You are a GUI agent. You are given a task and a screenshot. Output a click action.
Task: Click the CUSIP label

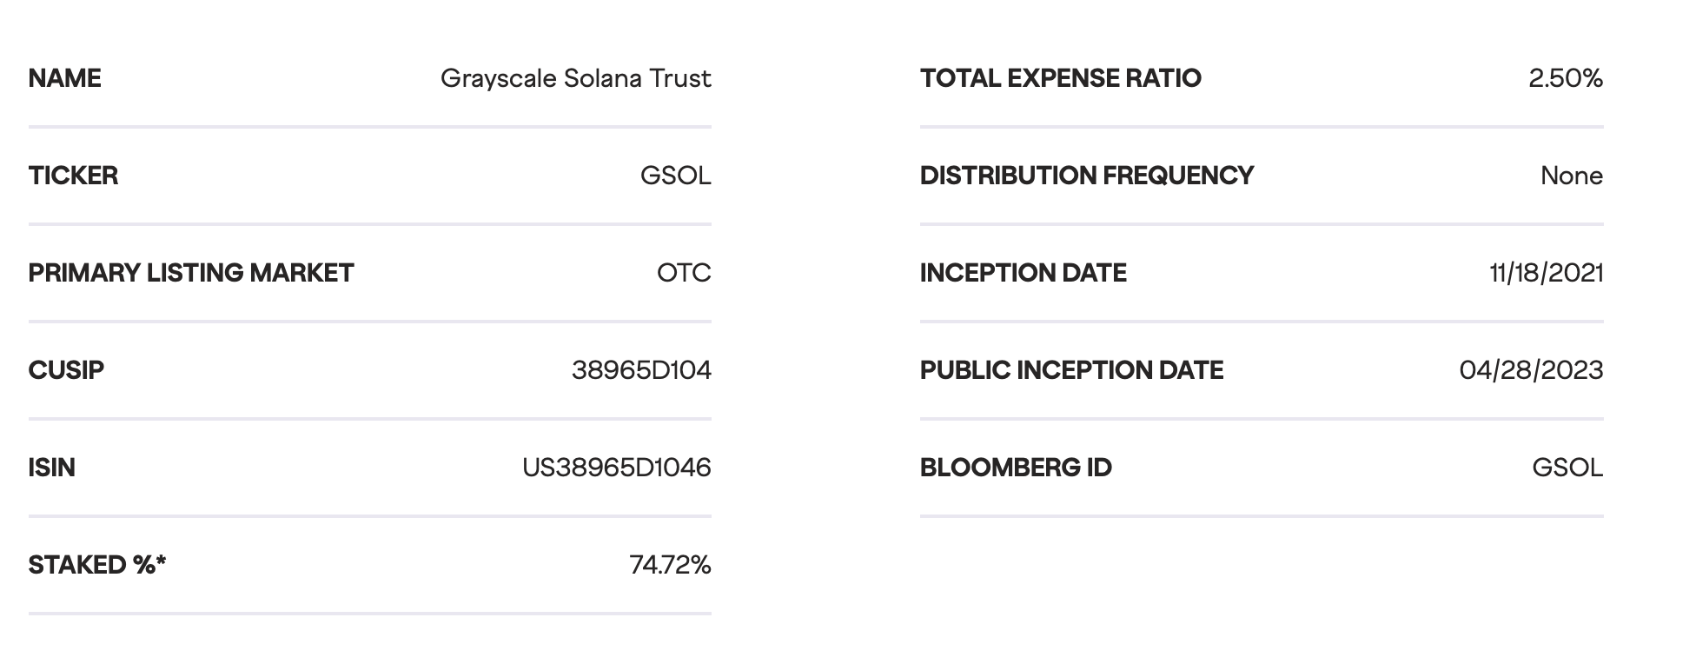[x=66, y=370]
